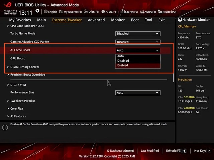
Task: Click the Prediction section heading
Action: [185, 80]
